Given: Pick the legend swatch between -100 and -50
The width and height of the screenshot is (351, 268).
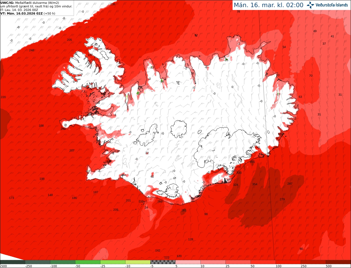Looking at the screenshot, I should pos(63,262).
